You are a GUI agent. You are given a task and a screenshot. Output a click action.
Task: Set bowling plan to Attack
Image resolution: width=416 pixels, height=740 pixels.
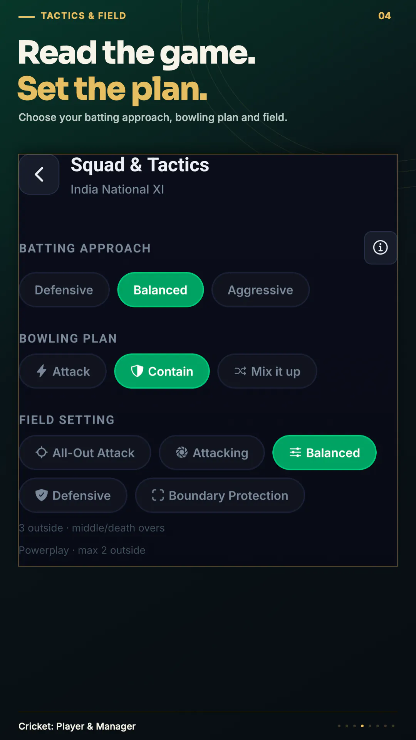pos(63,371)
